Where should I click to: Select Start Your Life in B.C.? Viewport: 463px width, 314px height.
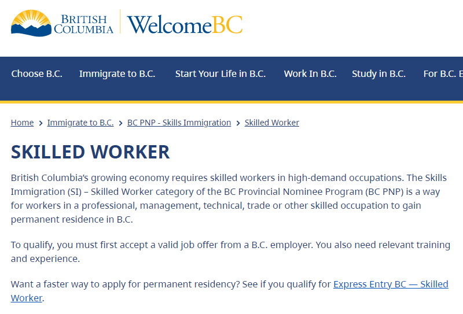[x=221, y=74]
